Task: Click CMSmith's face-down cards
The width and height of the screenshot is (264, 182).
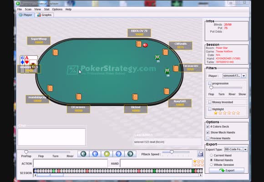Action: 165,52
